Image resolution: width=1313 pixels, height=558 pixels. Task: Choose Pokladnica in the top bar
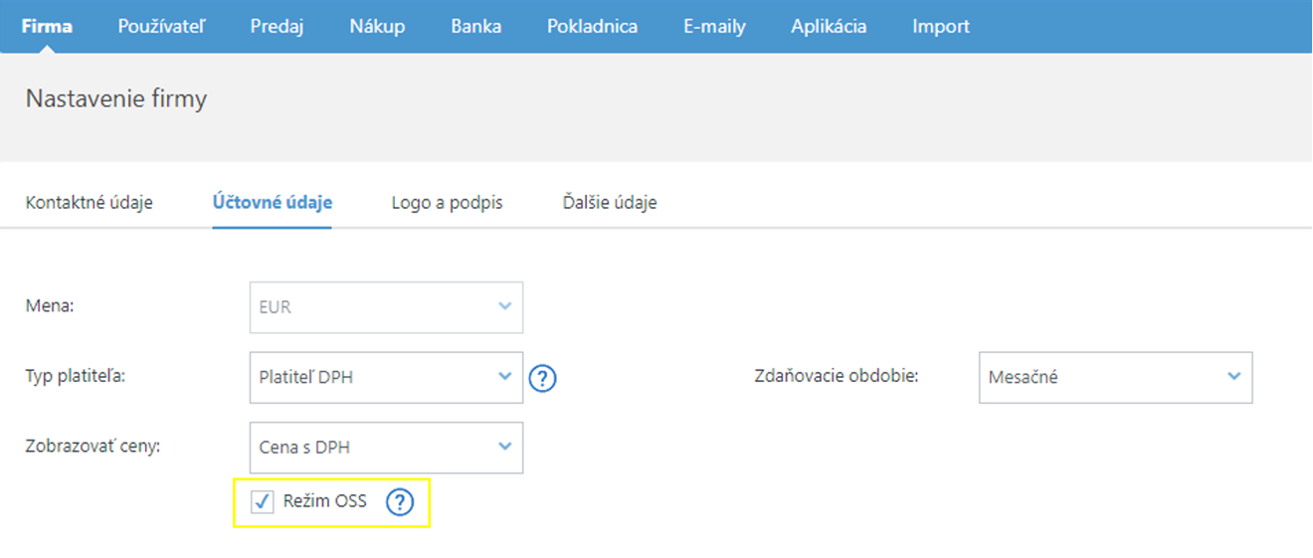(592, 27)
